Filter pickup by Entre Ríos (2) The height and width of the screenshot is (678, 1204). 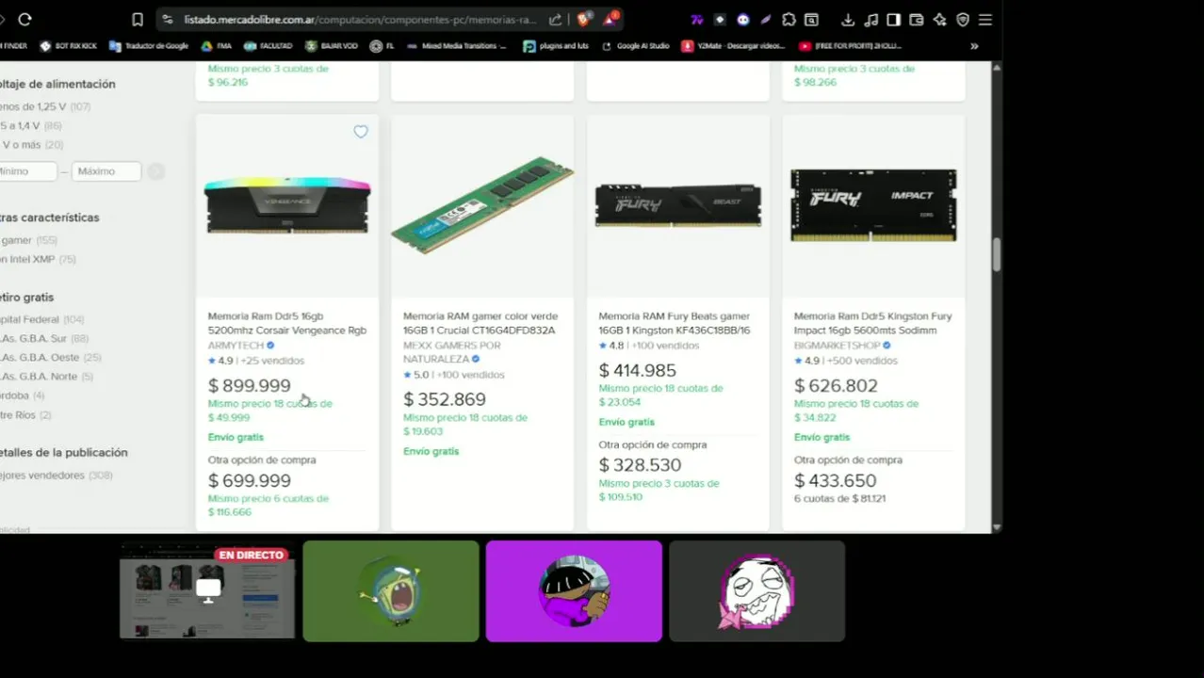click(25, 414)
